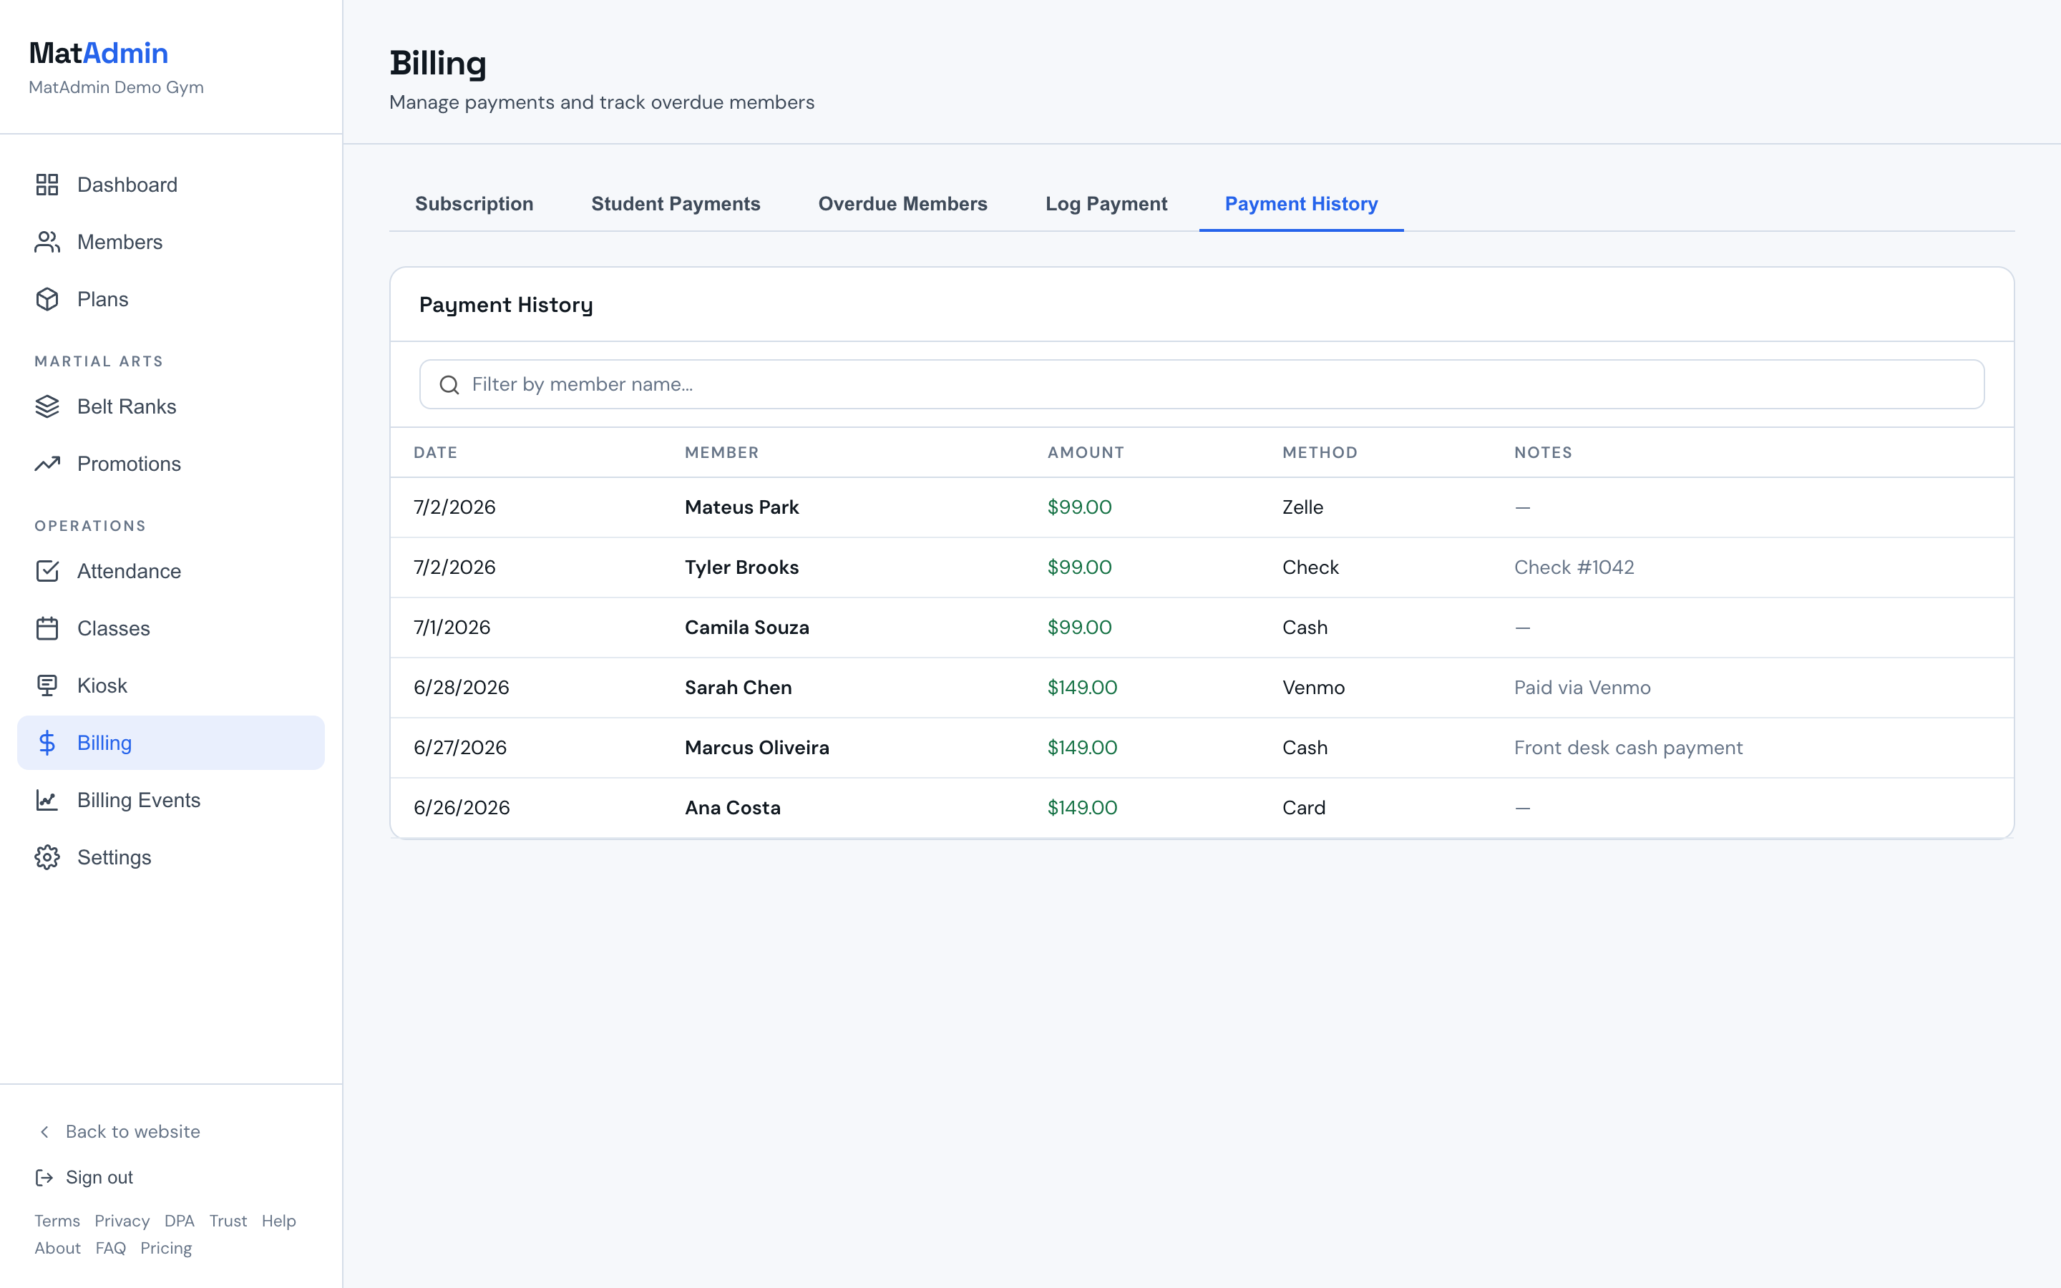This screenshot has height=1288, width=2061.
Task: Click the Members people icon
Action: [x=47, y=242]
